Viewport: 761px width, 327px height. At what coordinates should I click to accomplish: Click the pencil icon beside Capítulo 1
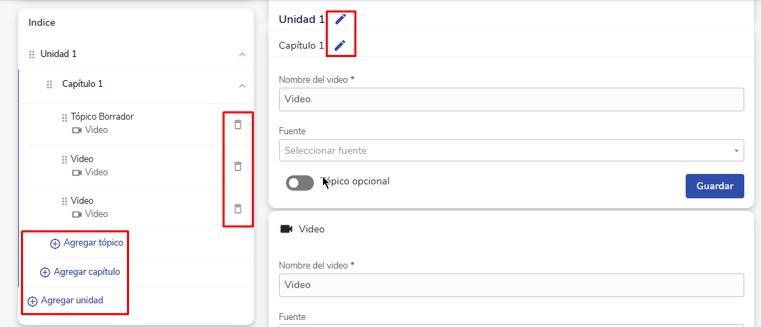coord(340,45)
